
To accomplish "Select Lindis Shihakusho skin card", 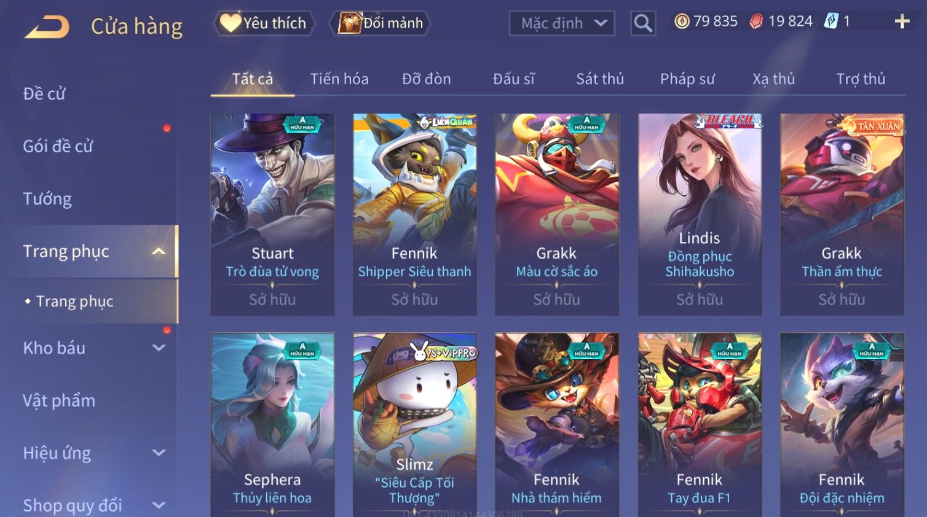I will coord(700,214).
